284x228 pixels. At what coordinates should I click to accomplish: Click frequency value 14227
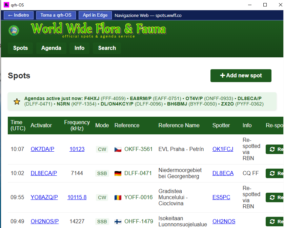coord(77,221)
